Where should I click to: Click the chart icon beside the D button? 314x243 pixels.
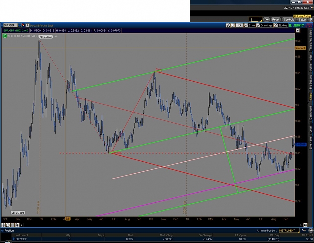pos(233,25)
